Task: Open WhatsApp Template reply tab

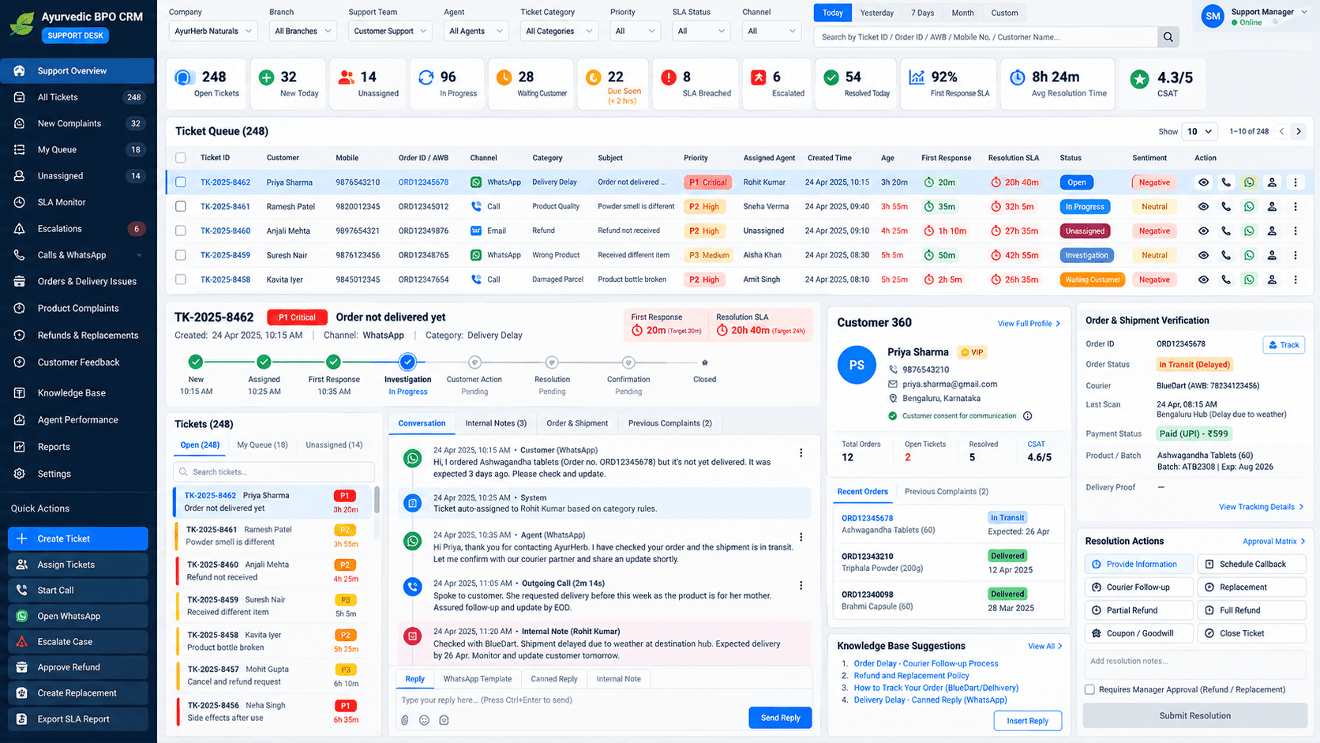Action: (478, 679)
